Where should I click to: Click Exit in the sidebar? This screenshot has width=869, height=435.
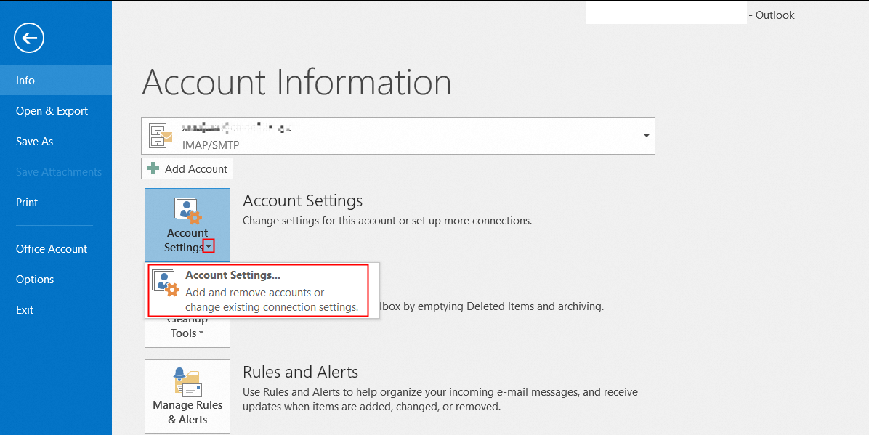25,310
